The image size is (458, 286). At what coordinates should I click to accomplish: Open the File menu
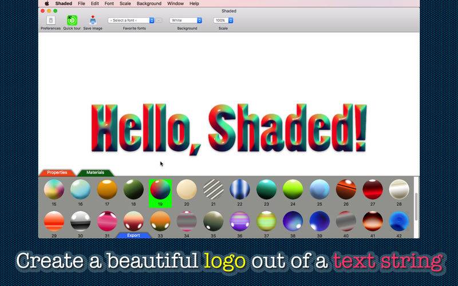point(81,3)
